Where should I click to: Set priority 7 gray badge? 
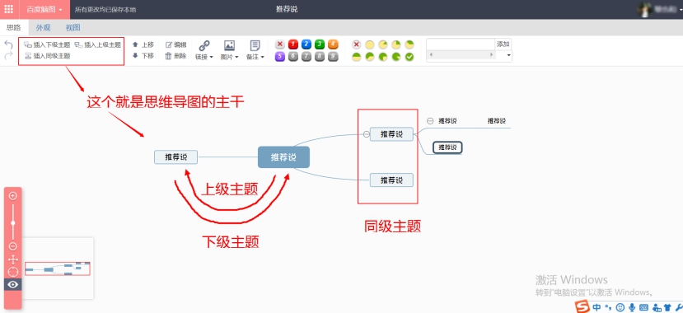coord(306,57)
